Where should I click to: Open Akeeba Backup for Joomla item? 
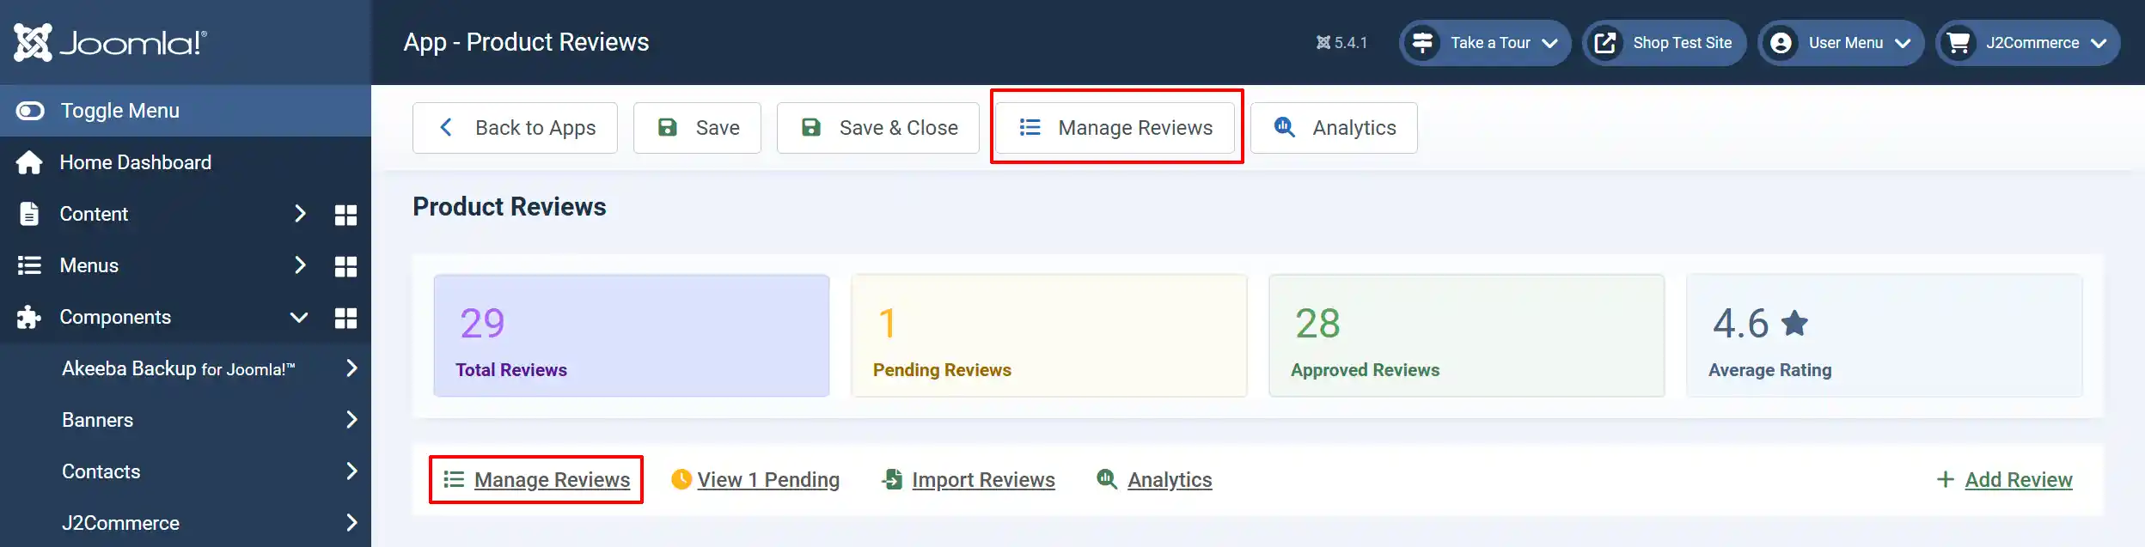179,368
